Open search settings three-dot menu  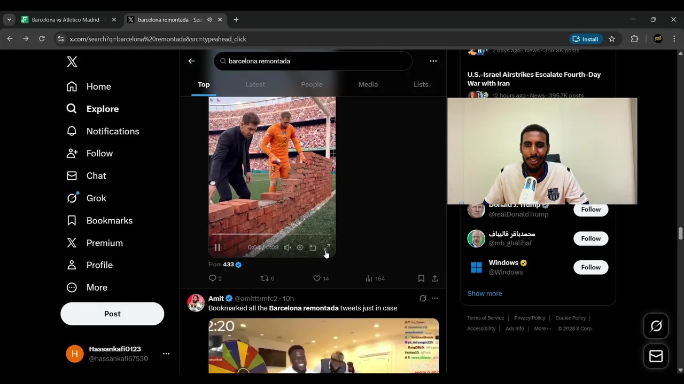(433, 61)
